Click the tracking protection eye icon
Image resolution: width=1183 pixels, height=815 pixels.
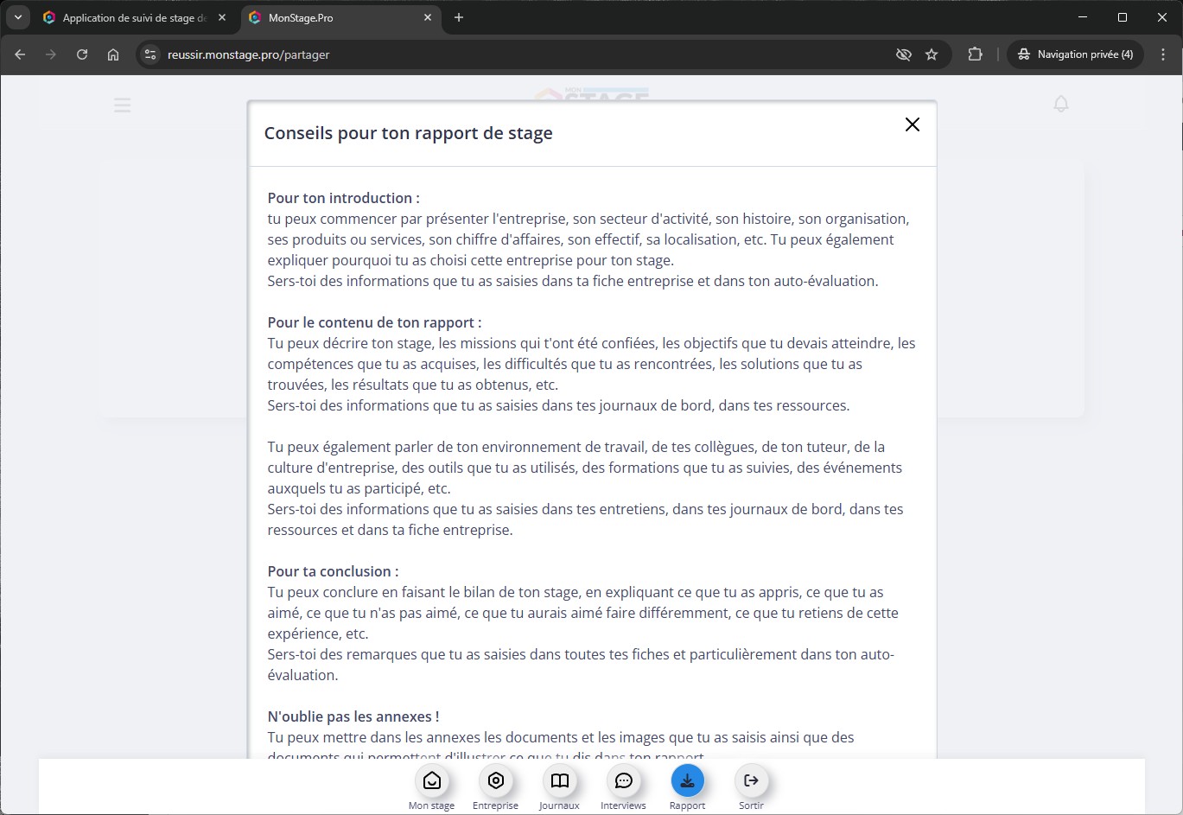[903, 54]
